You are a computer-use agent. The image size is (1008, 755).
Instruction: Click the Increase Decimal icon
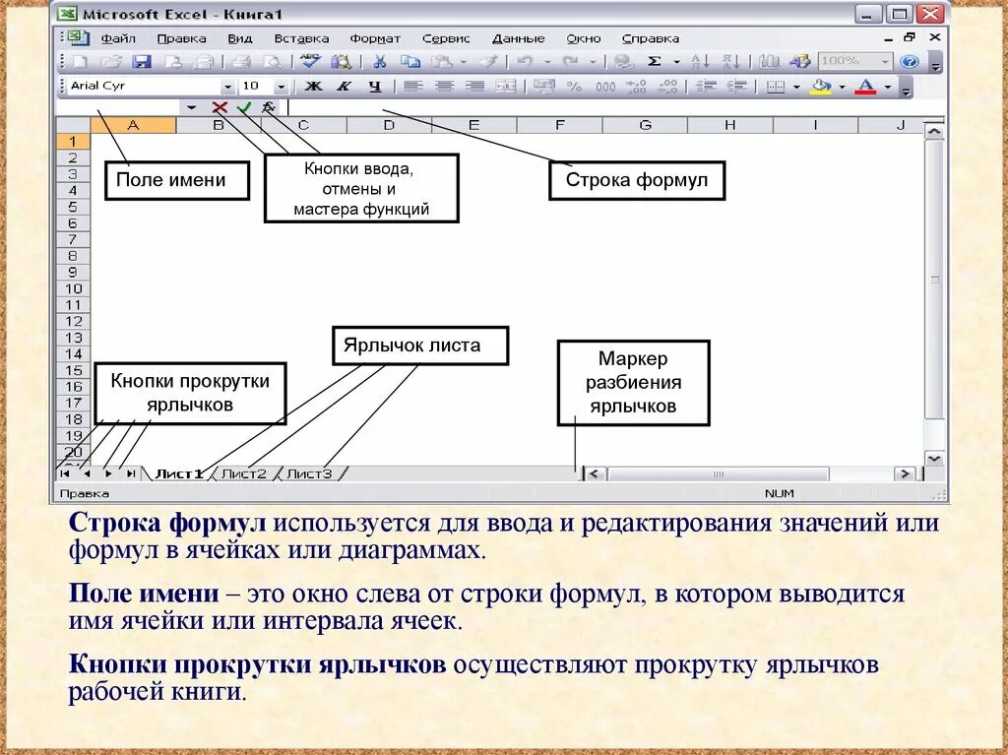[x=637, y=87]
